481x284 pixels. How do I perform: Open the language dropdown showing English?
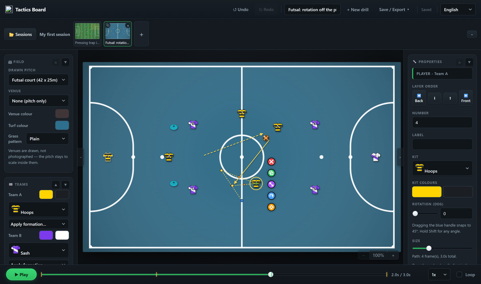458,9
